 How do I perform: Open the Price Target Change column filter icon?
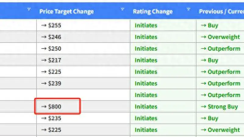[x=123, y=9]
